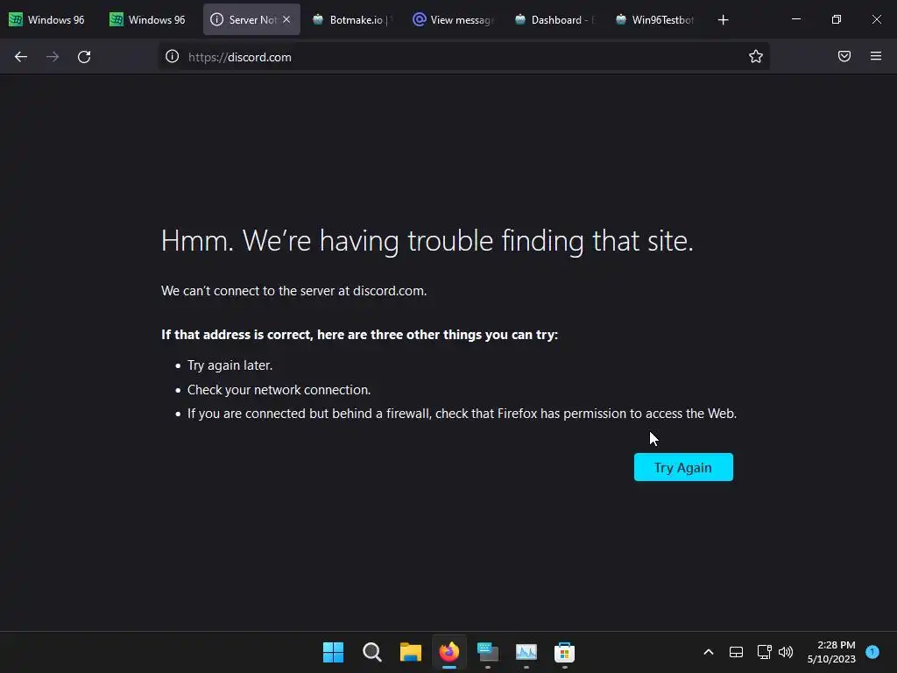Click the touch keyboard tray icon
Viewport: 897px width, 673px height.
tap(736, 652)
